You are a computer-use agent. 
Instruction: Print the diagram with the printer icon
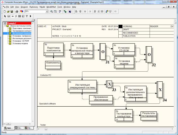[17, 11]
